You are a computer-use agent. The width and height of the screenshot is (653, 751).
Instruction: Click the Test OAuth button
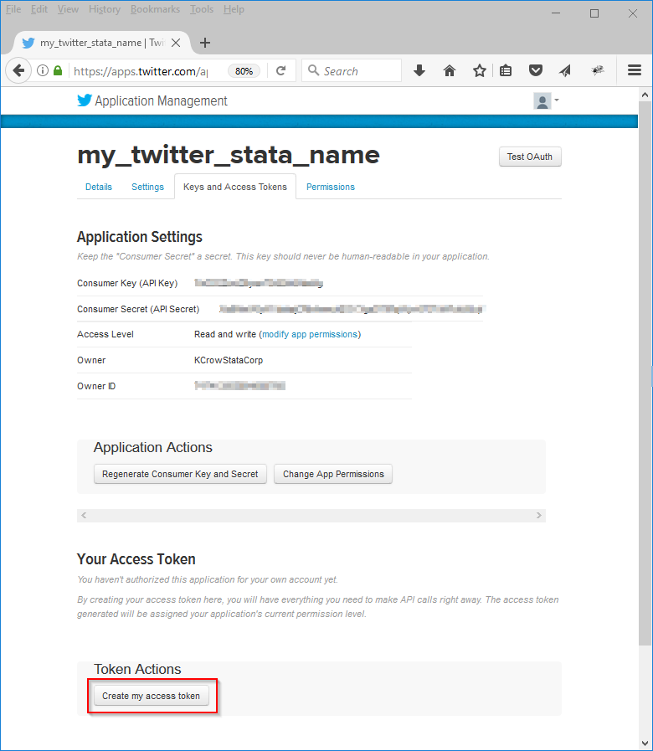530,157
